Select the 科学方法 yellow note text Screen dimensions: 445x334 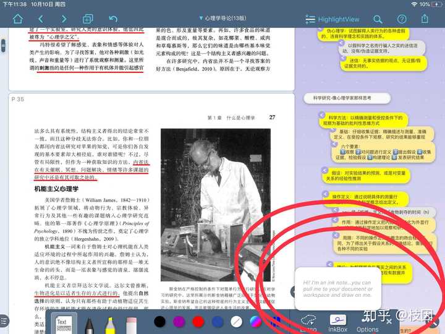[363, 121]
